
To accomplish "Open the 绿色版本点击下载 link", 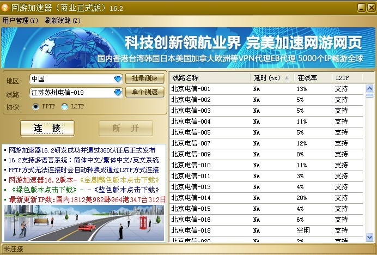I will 43,190.
